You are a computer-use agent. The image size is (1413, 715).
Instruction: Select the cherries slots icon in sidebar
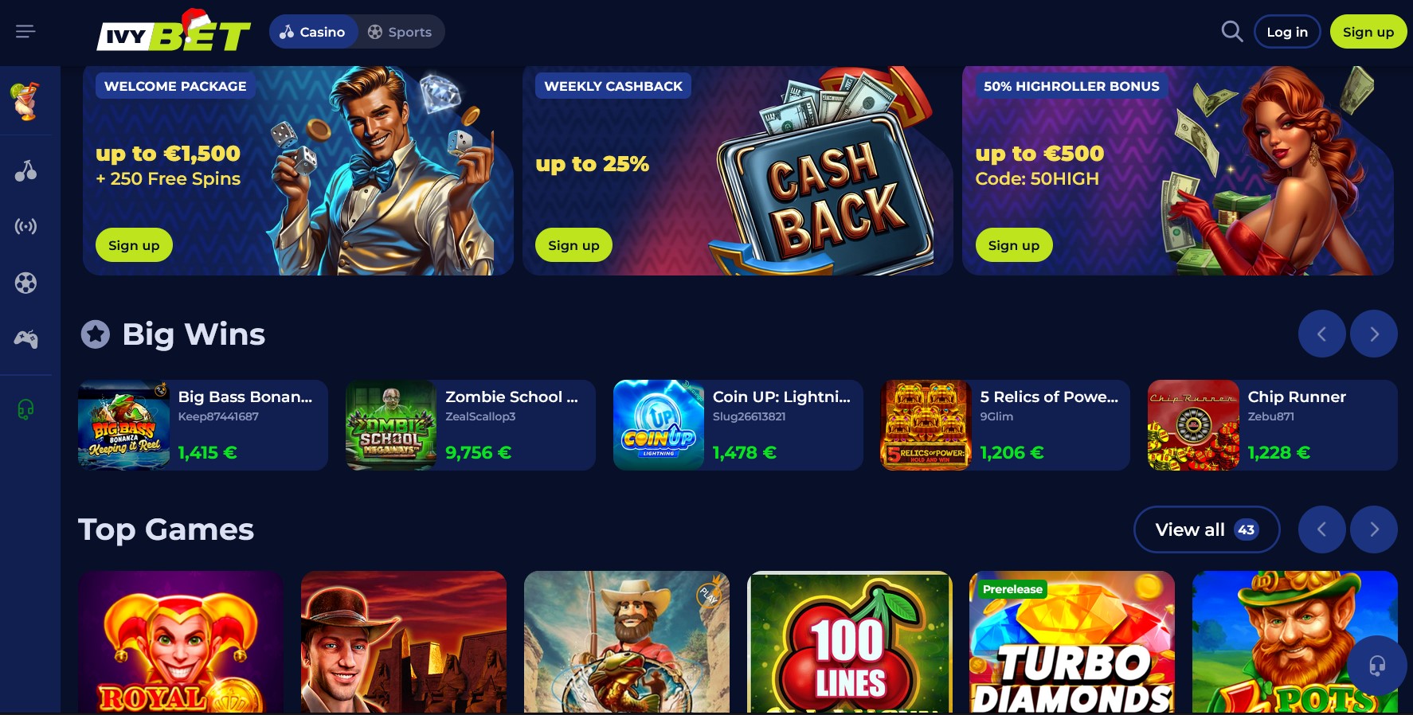click(25, 170)
